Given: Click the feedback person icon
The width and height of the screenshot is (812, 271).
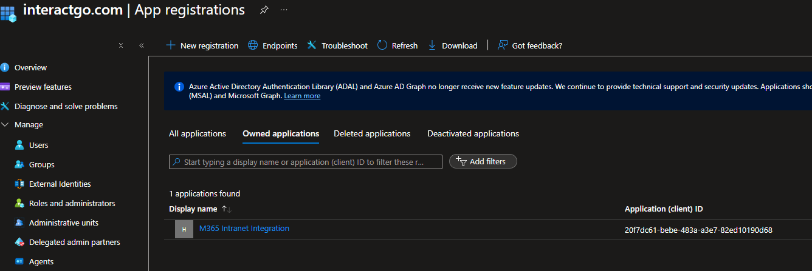Looking at the screenshot, I should 503,45.
